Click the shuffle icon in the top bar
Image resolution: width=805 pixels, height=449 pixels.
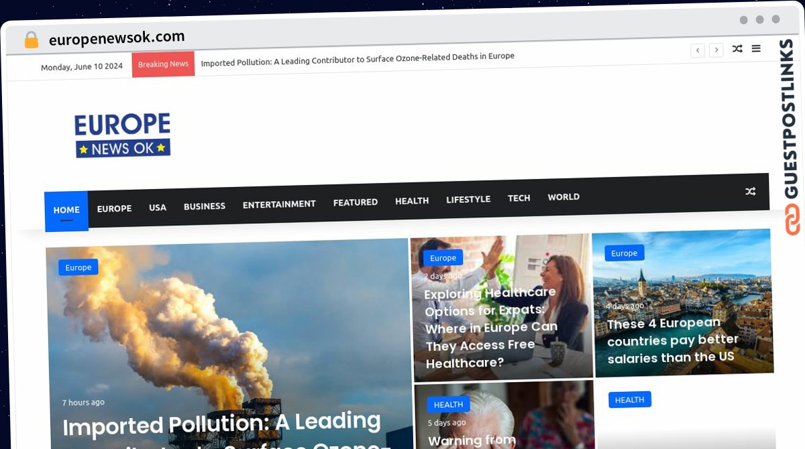pos(737,49)
